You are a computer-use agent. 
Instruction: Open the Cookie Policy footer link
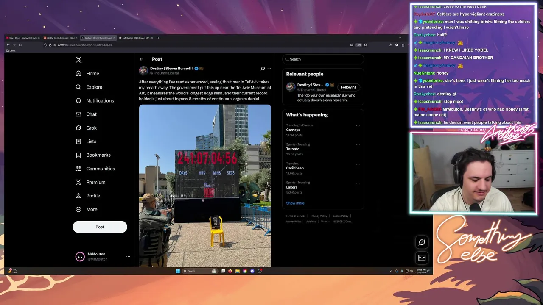pyautogui.click(x=340, y=216)
